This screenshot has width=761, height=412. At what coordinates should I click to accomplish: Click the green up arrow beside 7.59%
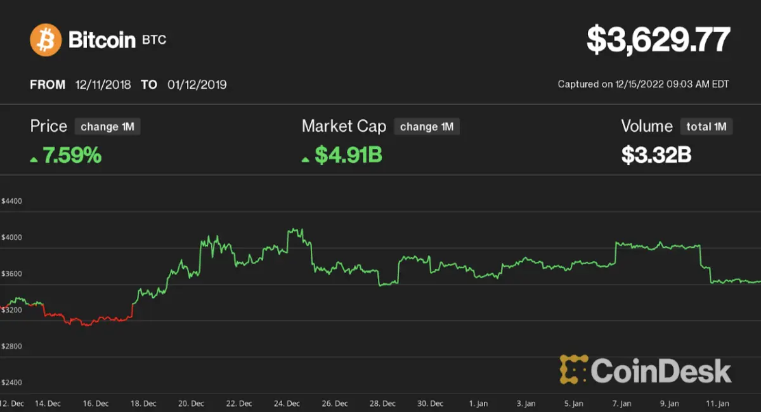pyautogui.click(x=34, y=159)
